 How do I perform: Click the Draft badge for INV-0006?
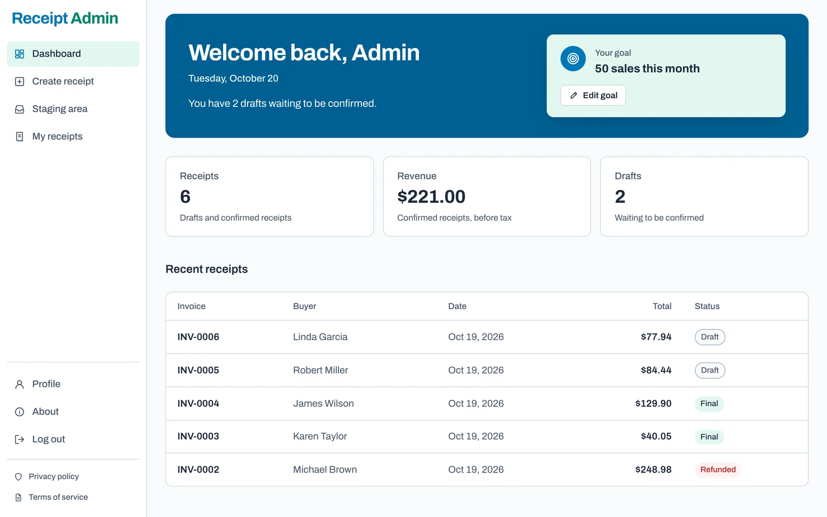(x=710, y=337)
